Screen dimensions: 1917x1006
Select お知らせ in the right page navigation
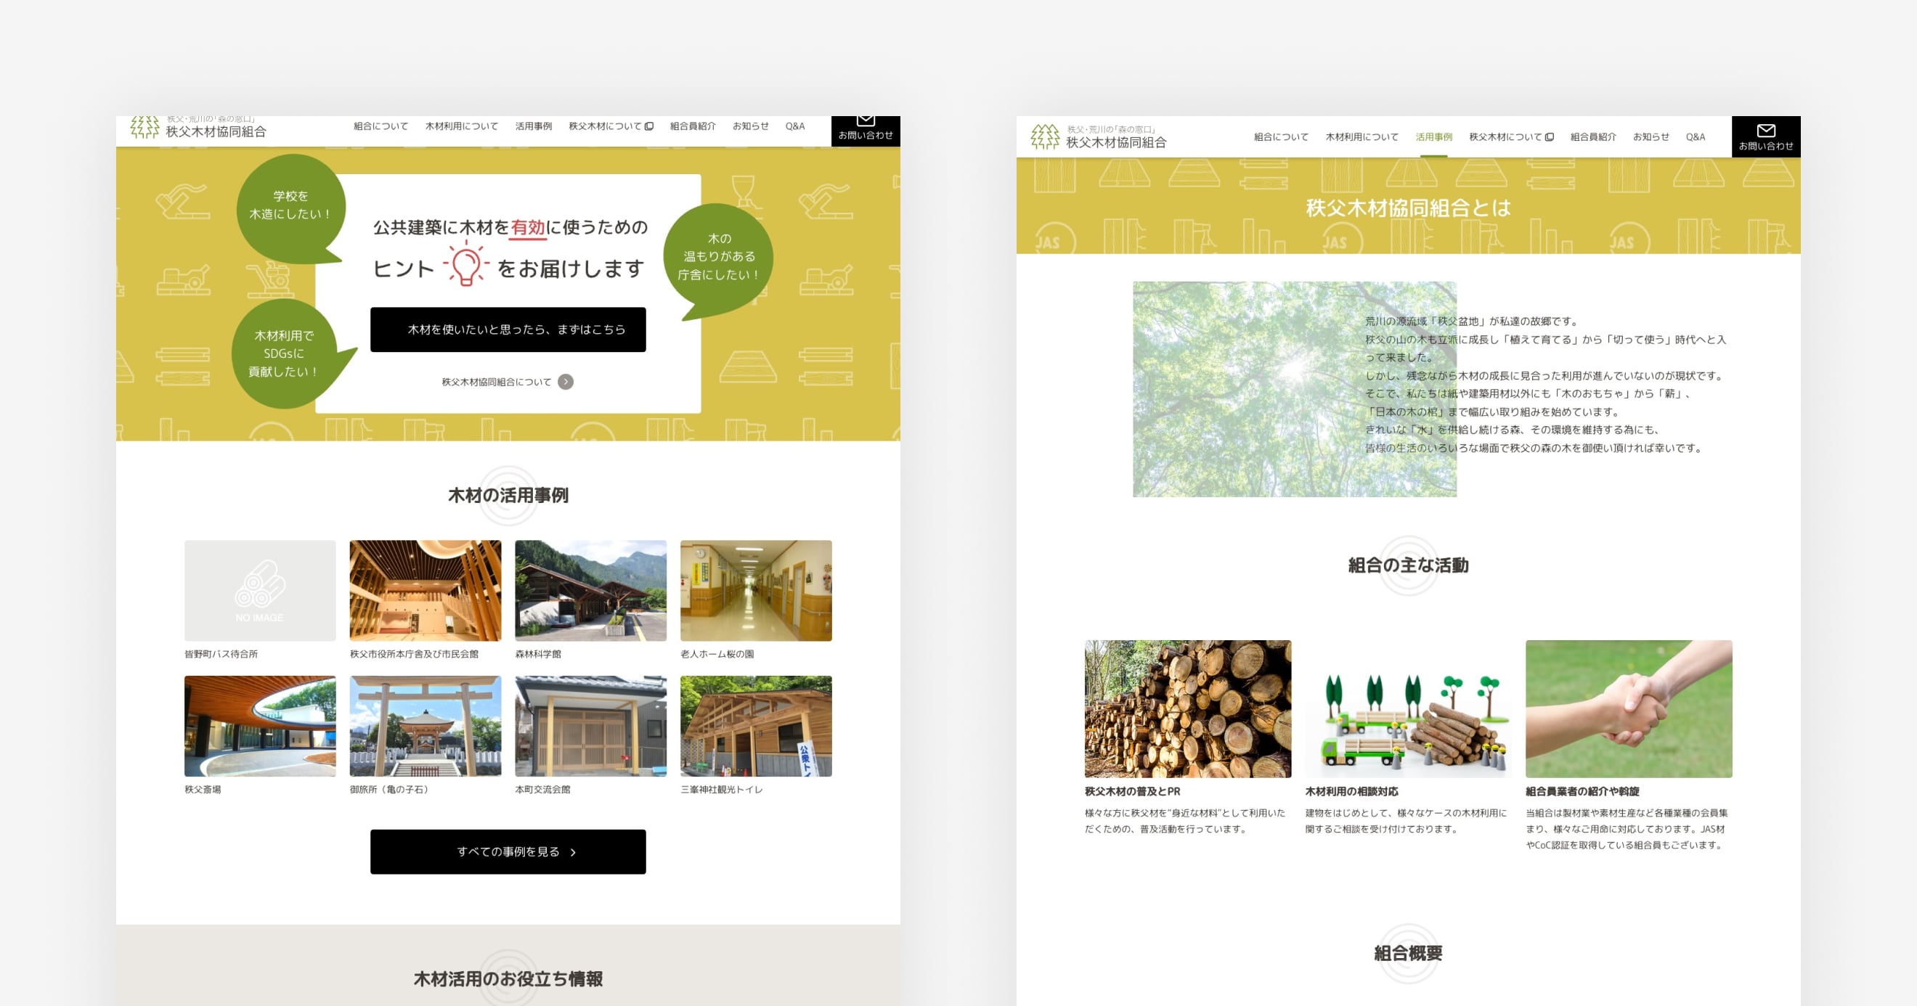click(x=1651, y=137)
